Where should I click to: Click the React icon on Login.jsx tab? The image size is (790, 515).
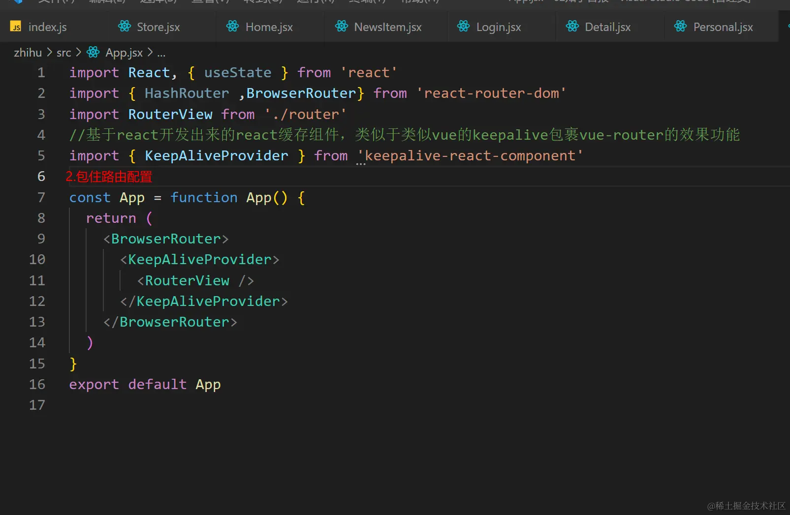463,27
